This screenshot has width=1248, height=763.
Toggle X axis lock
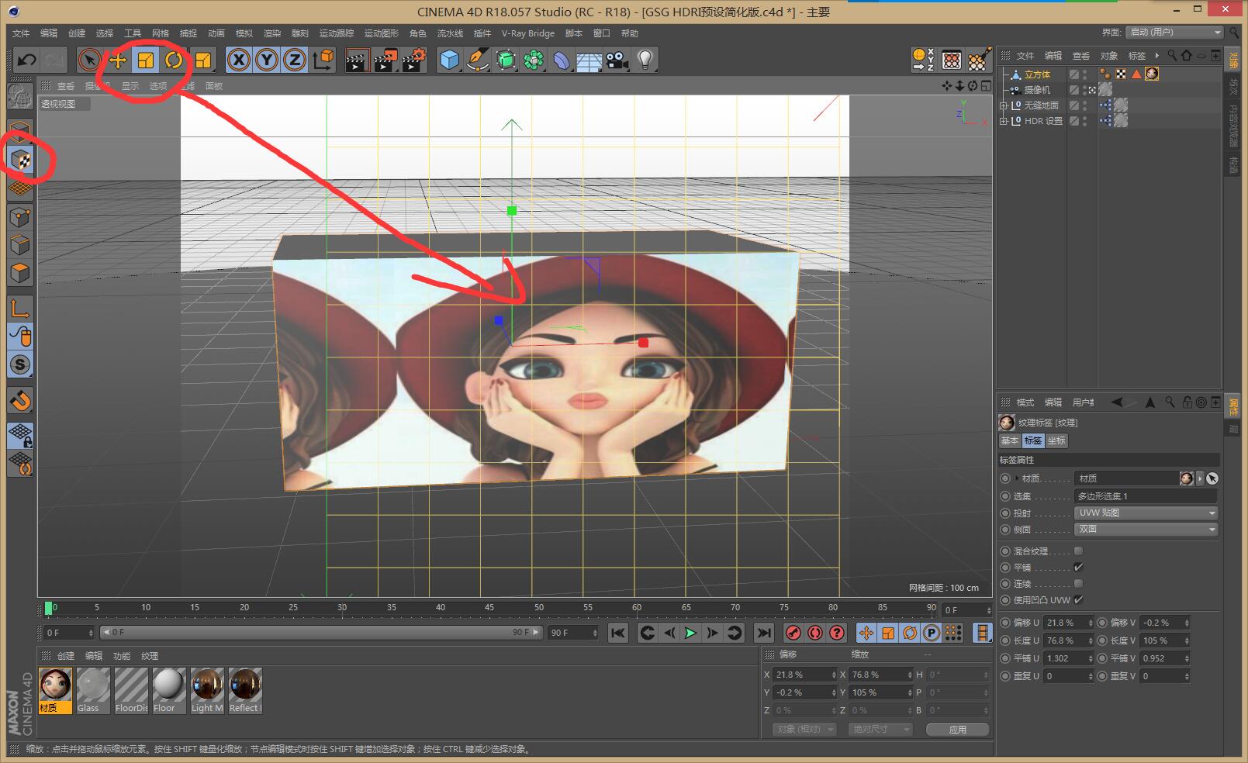(239, 60)
